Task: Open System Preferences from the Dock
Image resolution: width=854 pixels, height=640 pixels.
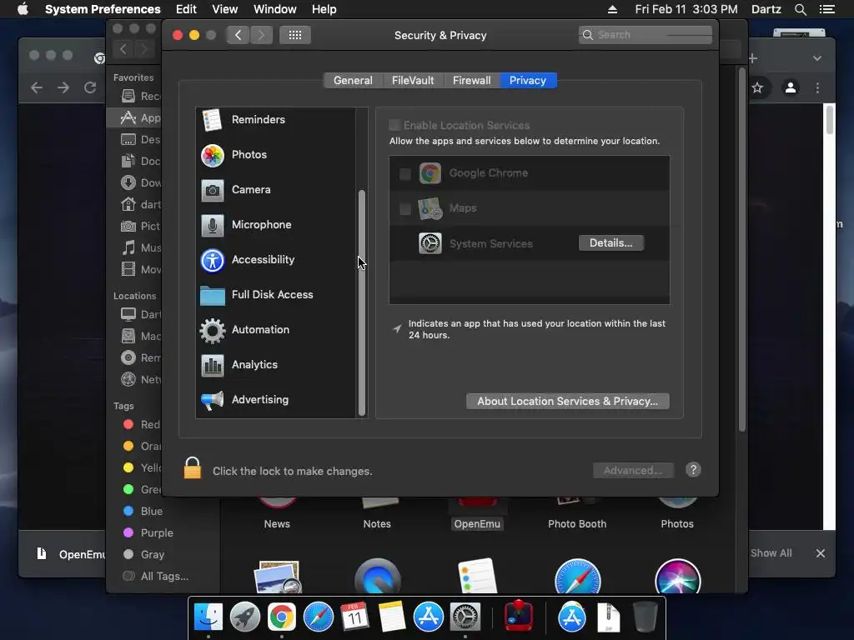Action: point(465,617)
